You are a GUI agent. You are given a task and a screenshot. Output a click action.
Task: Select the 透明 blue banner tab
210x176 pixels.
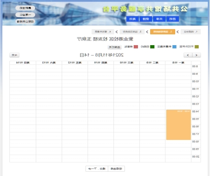172,19
